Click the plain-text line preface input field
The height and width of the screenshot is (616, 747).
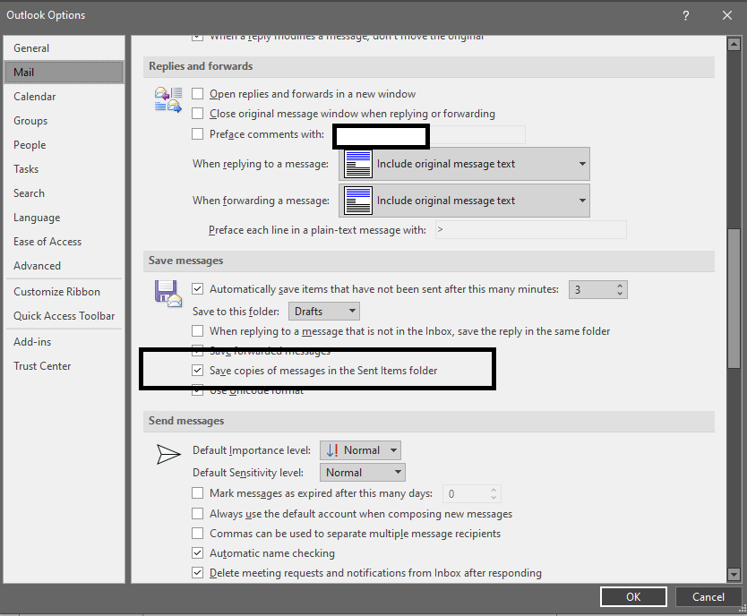528,229
